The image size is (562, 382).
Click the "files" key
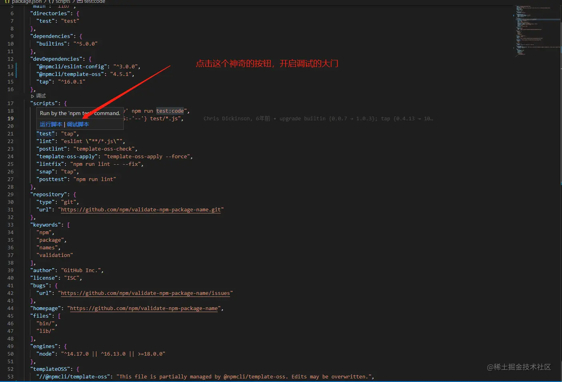(x=41, y=316)
